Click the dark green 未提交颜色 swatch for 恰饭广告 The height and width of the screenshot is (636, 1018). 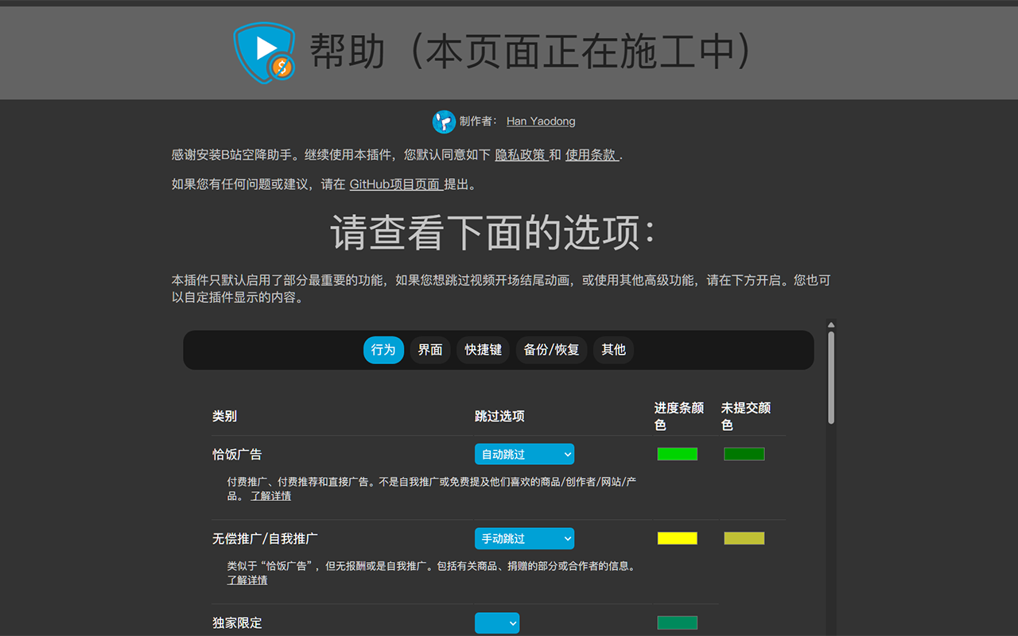tap(744, 454)
